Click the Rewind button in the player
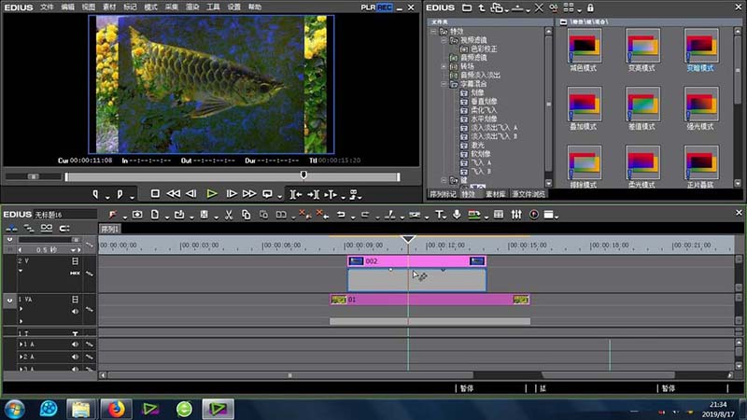 coord(173,194)
